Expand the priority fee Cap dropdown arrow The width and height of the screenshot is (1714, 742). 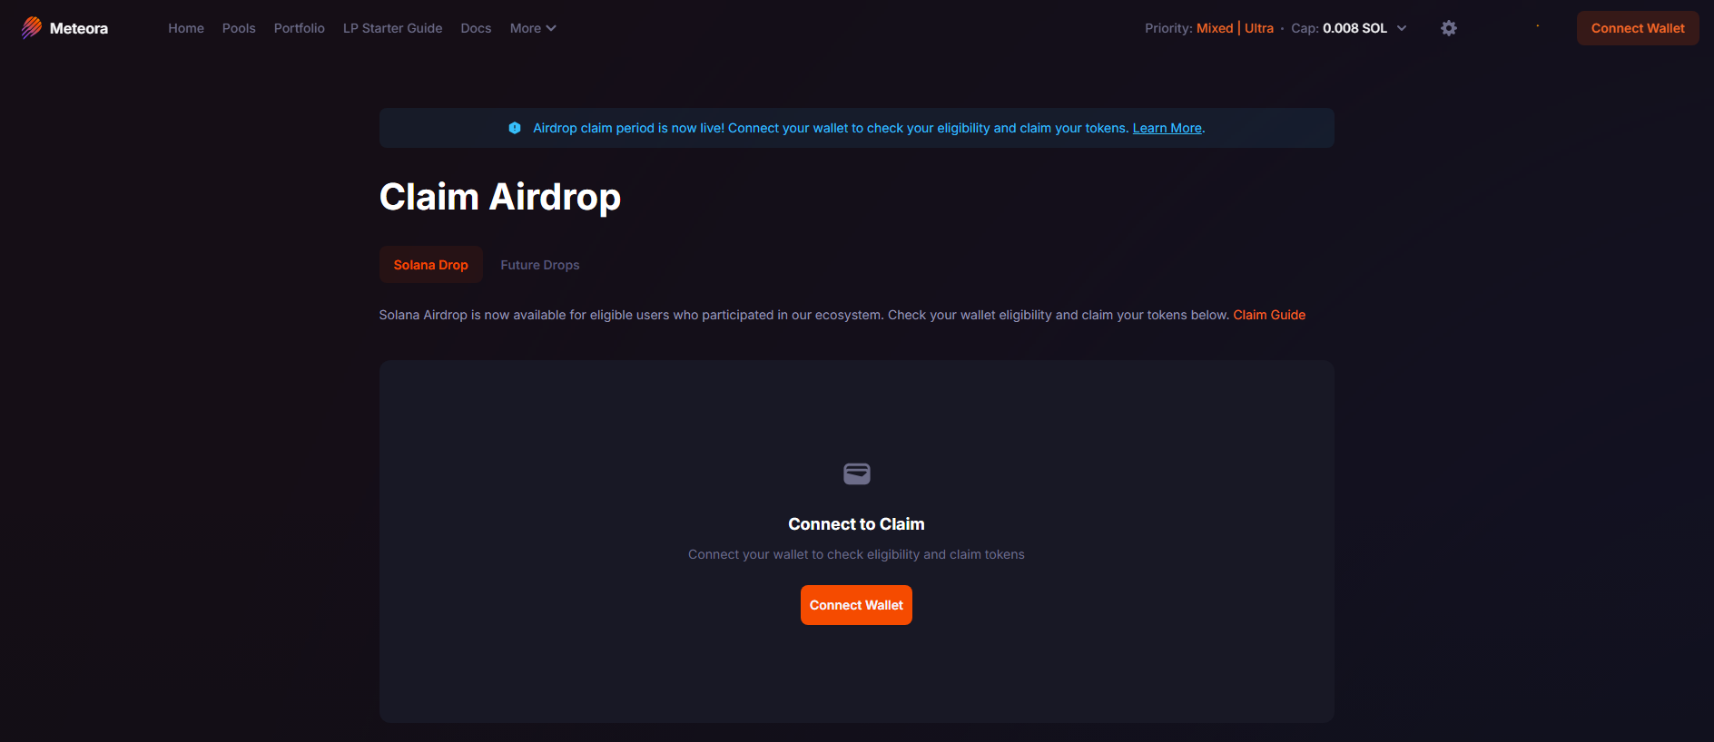click(1402, 28)
